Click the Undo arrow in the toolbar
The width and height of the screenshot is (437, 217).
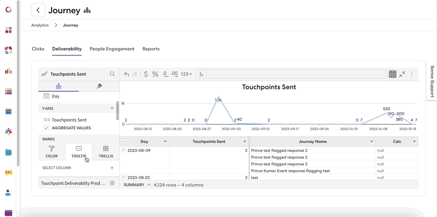pos(126,74)
